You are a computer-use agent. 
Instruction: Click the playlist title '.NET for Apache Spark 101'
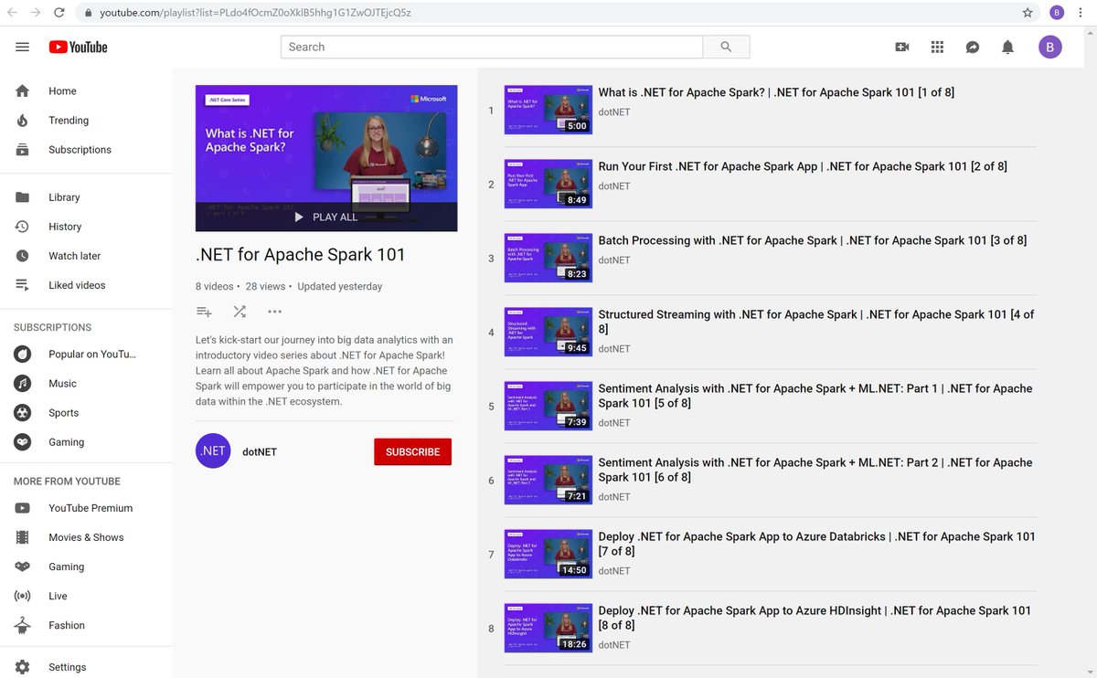tap(300, 255)
